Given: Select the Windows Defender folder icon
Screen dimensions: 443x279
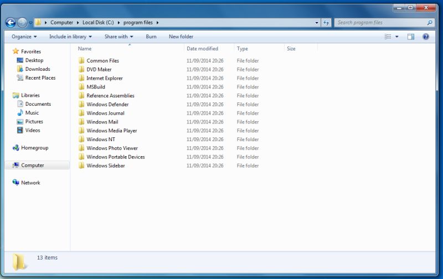Looking at the screenshot, I should pos(81,104).
